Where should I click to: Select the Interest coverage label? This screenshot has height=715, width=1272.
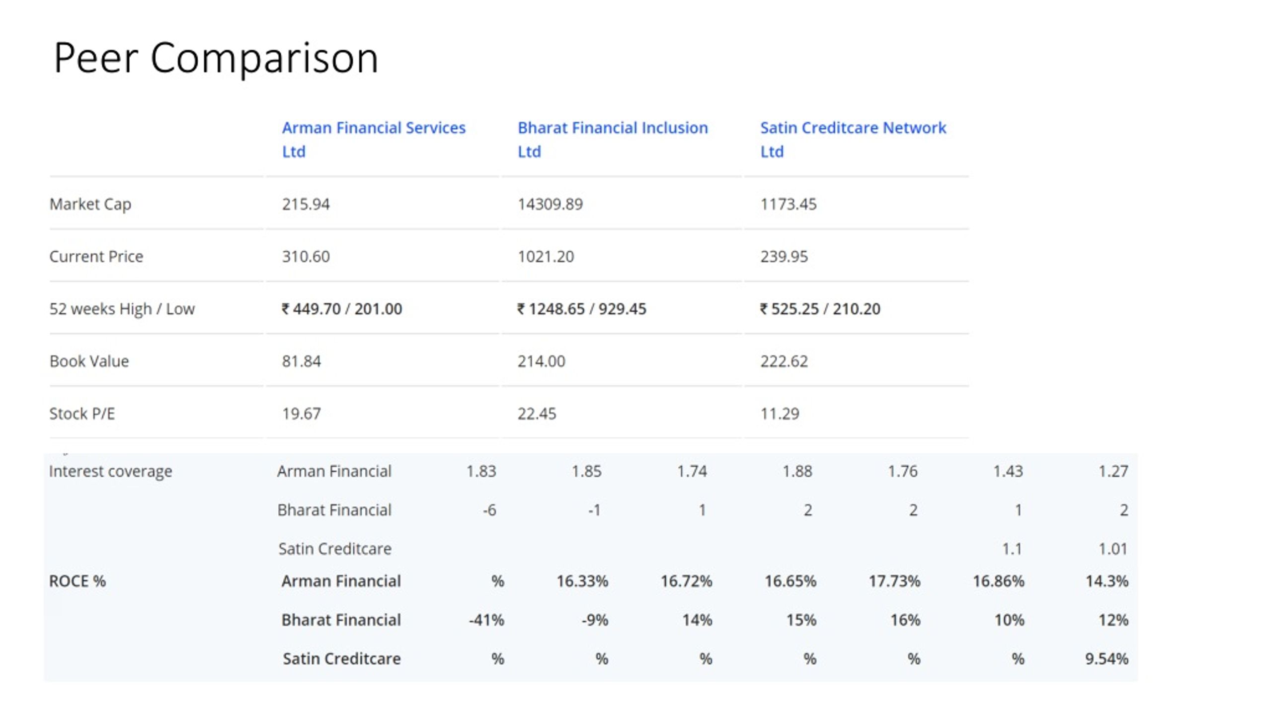point(110,471)
